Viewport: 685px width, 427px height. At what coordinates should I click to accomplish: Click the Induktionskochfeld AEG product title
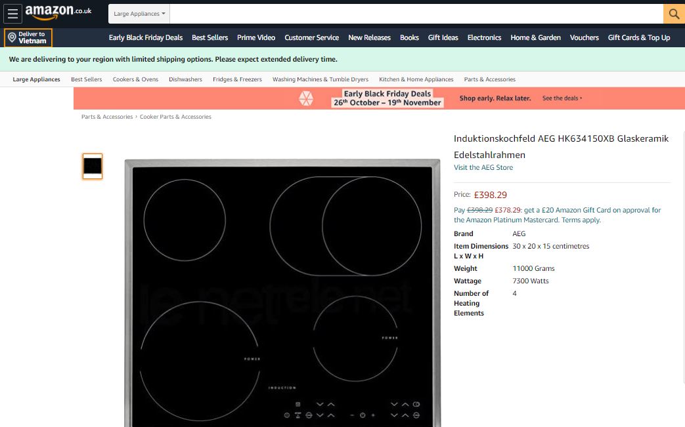click(561, 146)
